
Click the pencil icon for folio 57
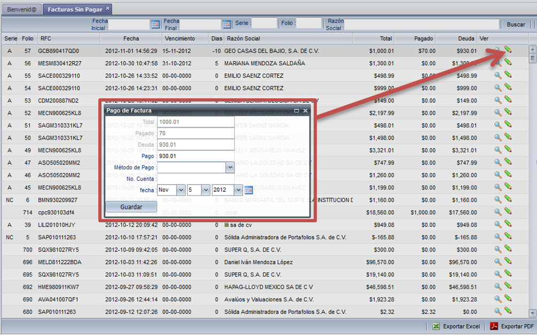click(508, 50)
